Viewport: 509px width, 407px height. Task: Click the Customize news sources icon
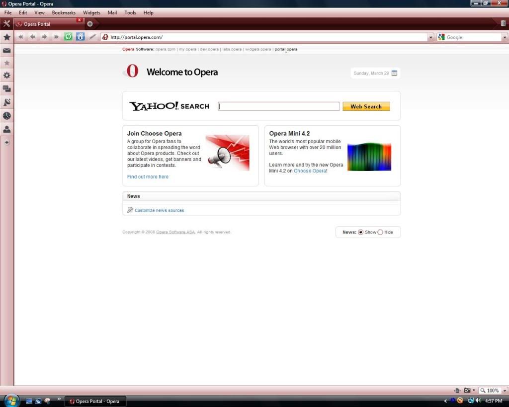click(130, 210)
